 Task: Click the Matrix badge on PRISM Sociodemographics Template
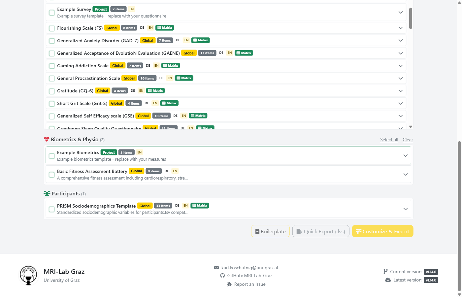[x=200, y=205]
